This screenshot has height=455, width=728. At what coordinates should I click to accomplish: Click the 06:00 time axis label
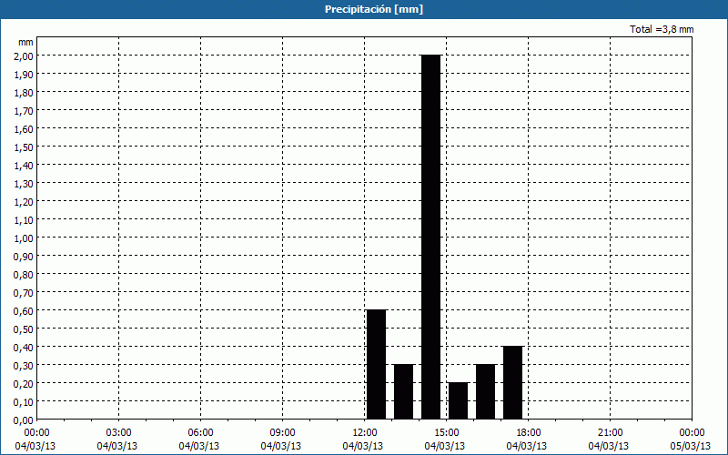[200, 433]
